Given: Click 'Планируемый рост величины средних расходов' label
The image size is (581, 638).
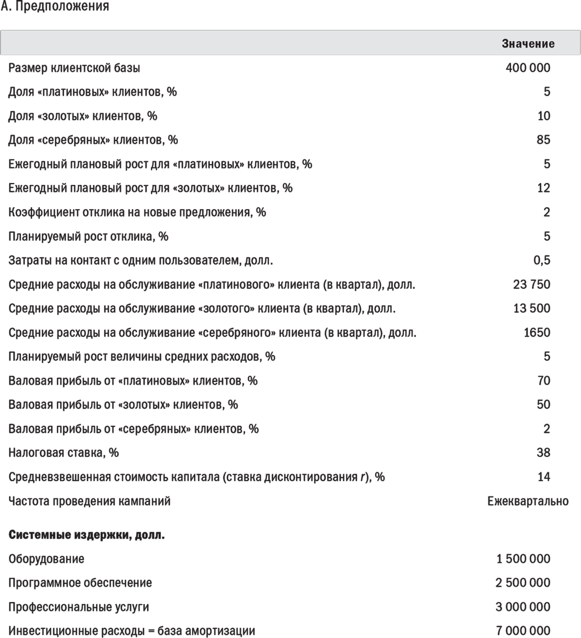Looking at the screenshot, I should (x=142, y=357).
